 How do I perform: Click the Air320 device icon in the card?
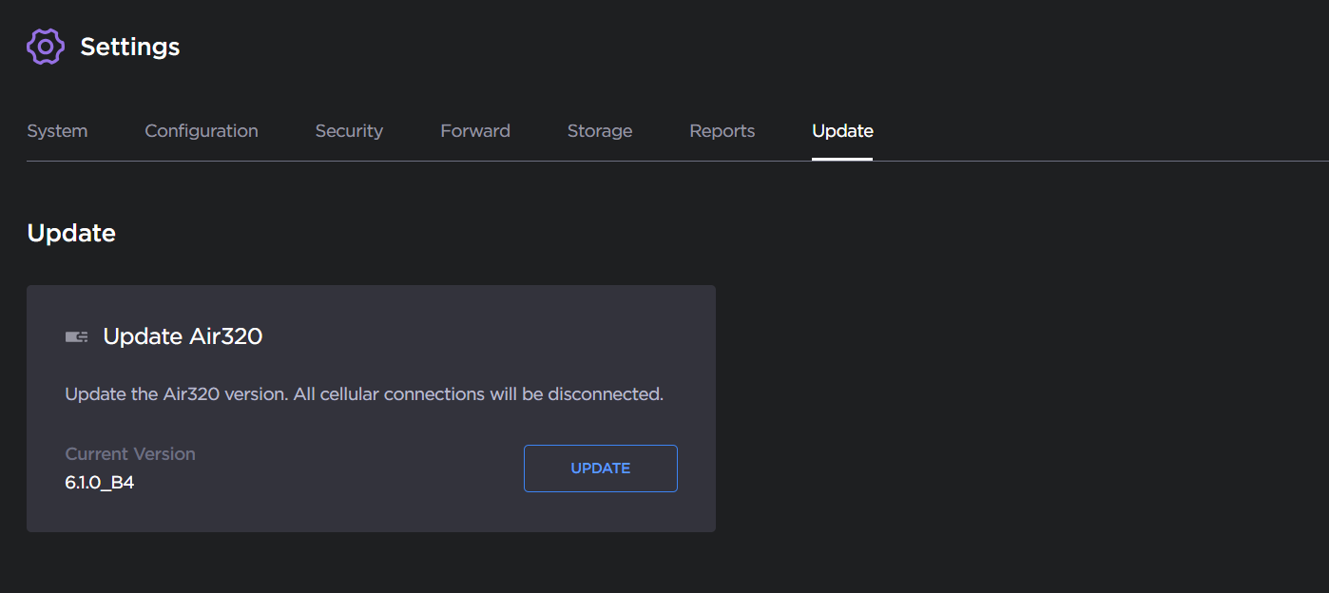pyautogui.click(x=77, y=336)
